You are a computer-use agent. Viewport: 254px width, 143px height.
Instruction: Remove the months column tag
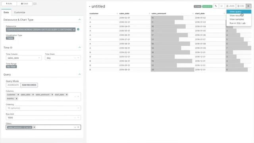[17, 99]
